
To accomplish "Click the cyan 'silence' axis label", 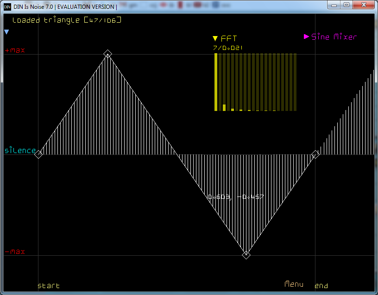I will pos(20,151).
